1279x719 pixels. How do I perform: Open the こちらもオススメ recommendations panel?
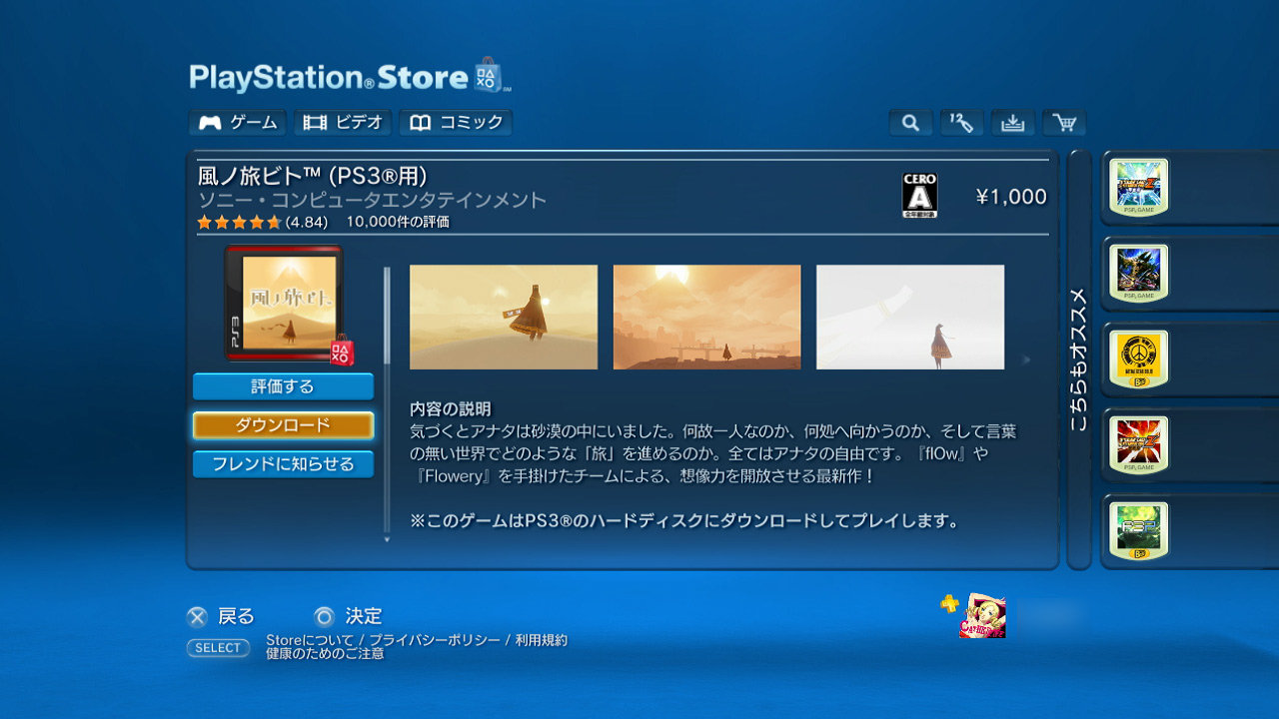[x=1079, y=359]
